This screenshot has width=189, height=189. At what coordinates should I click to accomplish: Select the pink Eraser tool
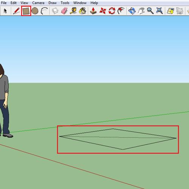click(x=64, y=11)
